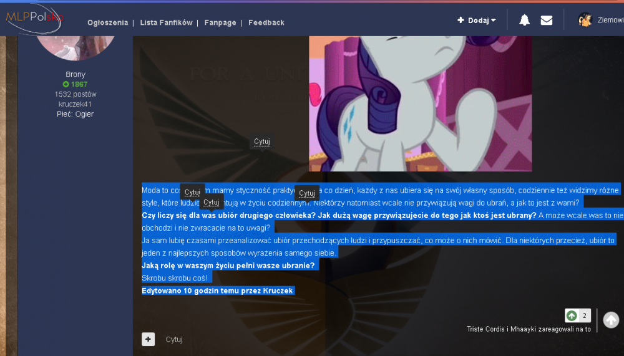Click the user avatar in header
The height and width of the screenshot is (356, 624).
pos(585,19)
